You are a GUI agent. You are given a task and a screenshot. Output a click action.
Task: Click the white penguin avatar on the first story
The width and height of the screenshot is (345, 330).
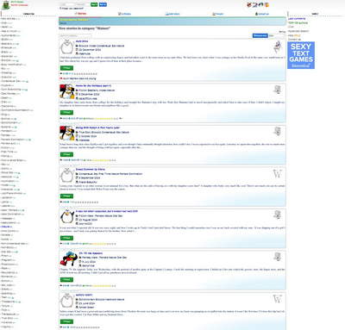pyautogui.click(x=67, y=47)
